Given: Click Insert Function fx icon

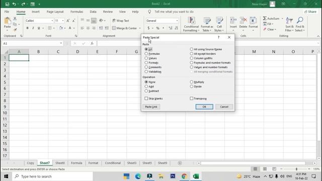Looking at the screenshot, I should click(92, 43).
